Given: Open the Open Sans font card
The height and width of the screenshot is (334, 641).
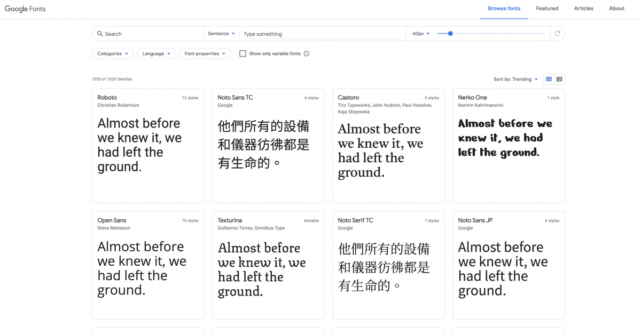Looking at the screenshot, I should pyautogui.click(x=148, y=265).
